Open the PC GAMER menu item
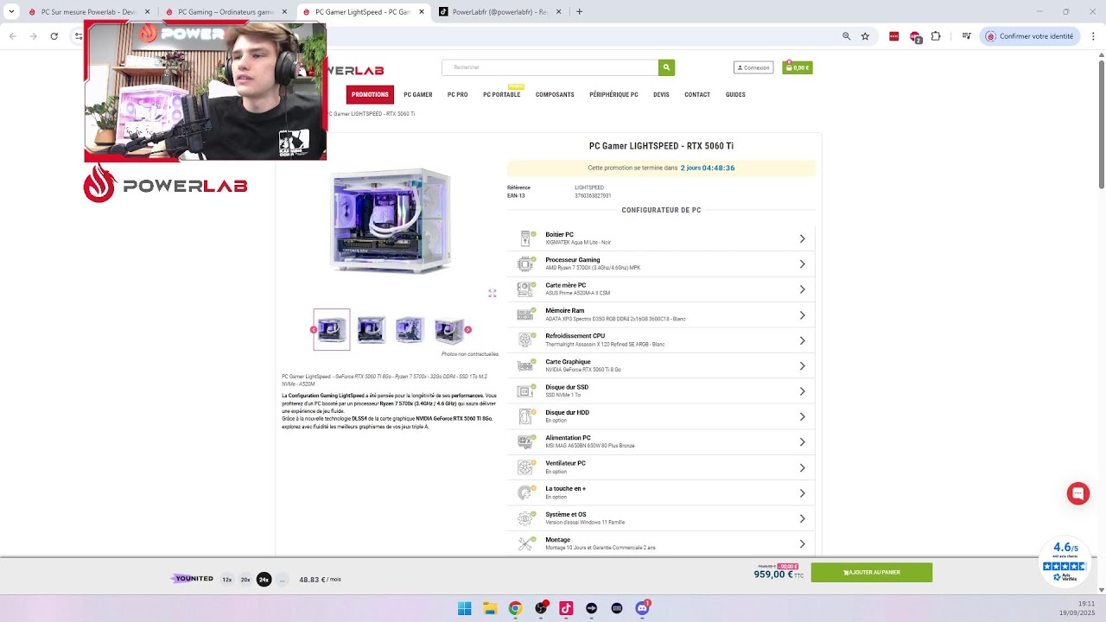Image resolution: width=1106 pixels, height=622 pixels. pos(418,94)
